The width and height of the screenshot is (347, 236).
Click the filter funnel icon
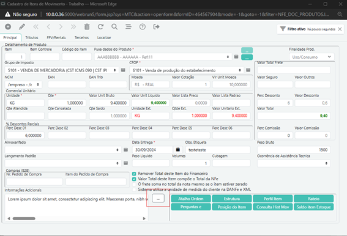coord(283,29)
